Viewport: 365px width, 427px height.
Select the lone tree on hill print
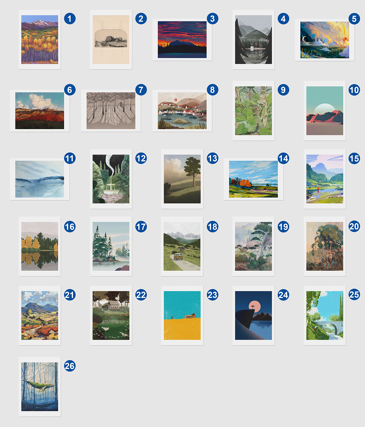pos(182,179)
